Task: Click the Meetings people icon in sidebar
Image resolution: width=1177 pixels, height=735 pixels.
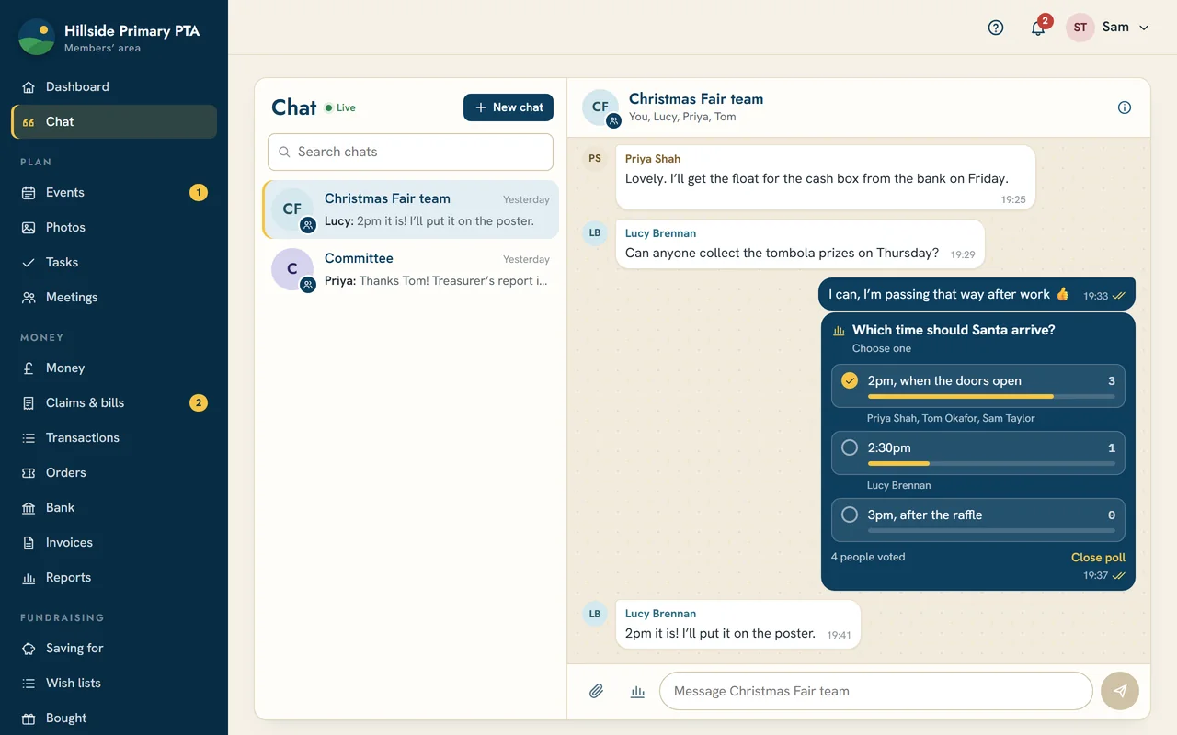Action: coord(29,297)
